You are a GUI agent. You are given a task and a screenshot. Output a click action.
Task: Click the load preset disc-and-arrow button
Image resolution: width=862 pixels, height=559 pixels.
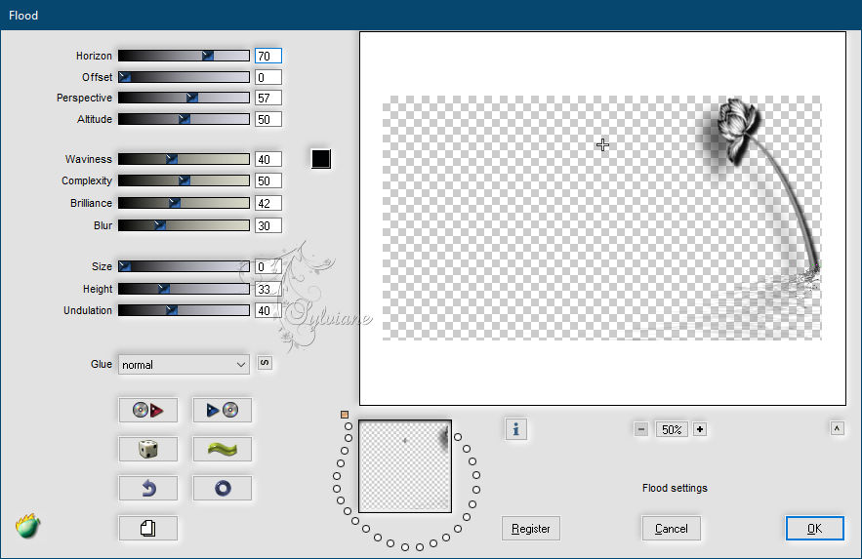point(147,410)
